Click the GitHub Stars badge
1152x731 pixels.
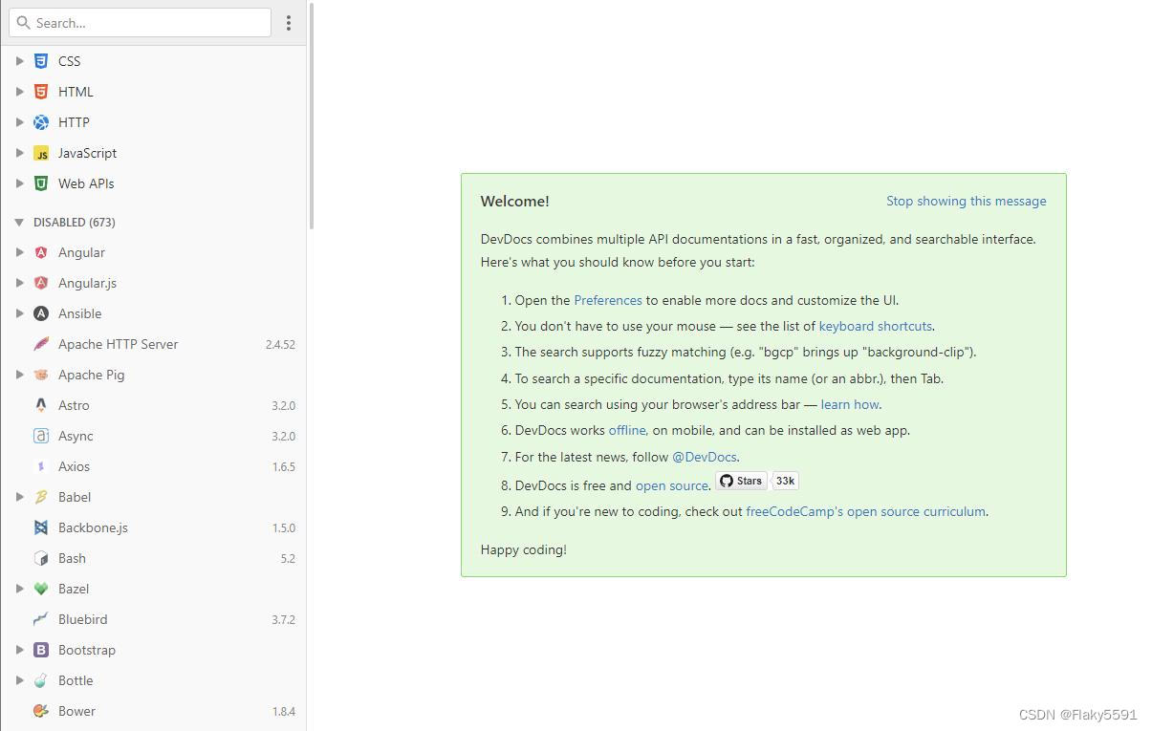(742, 481)
